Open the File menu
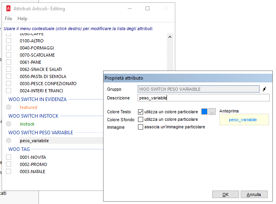This screenshot has width=276, height=204. (8, 19)
